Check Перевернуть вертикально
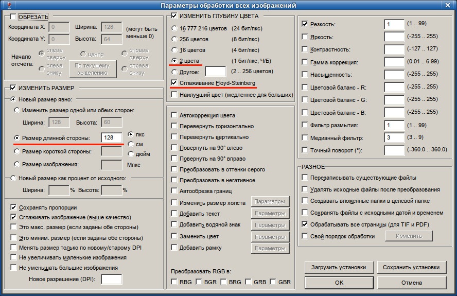Image resolution: width=457 pixels, height=296 pixels. point(174,137)
